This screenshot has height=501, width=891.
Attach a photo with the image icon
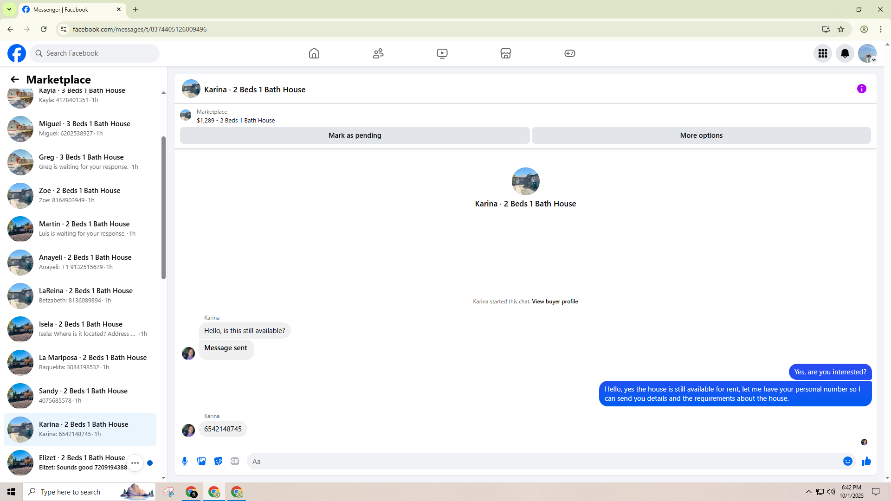click(x=201, y=461)
